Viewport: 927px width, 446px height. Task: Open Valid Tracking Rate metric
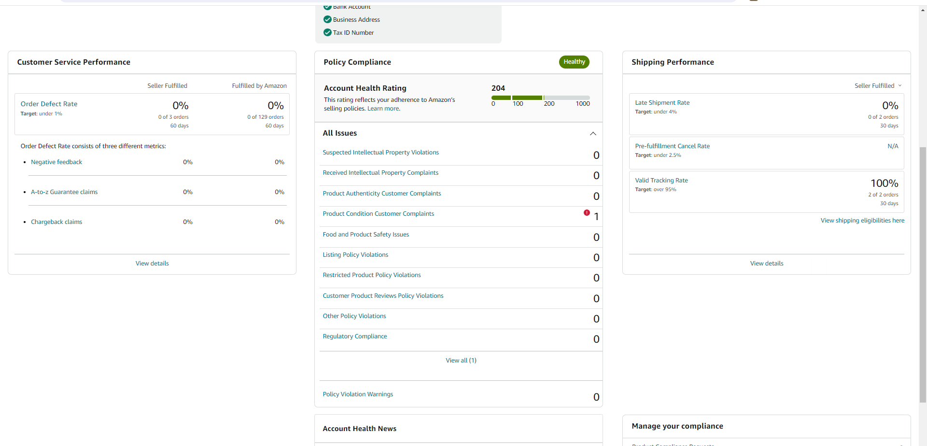[661, 181]
